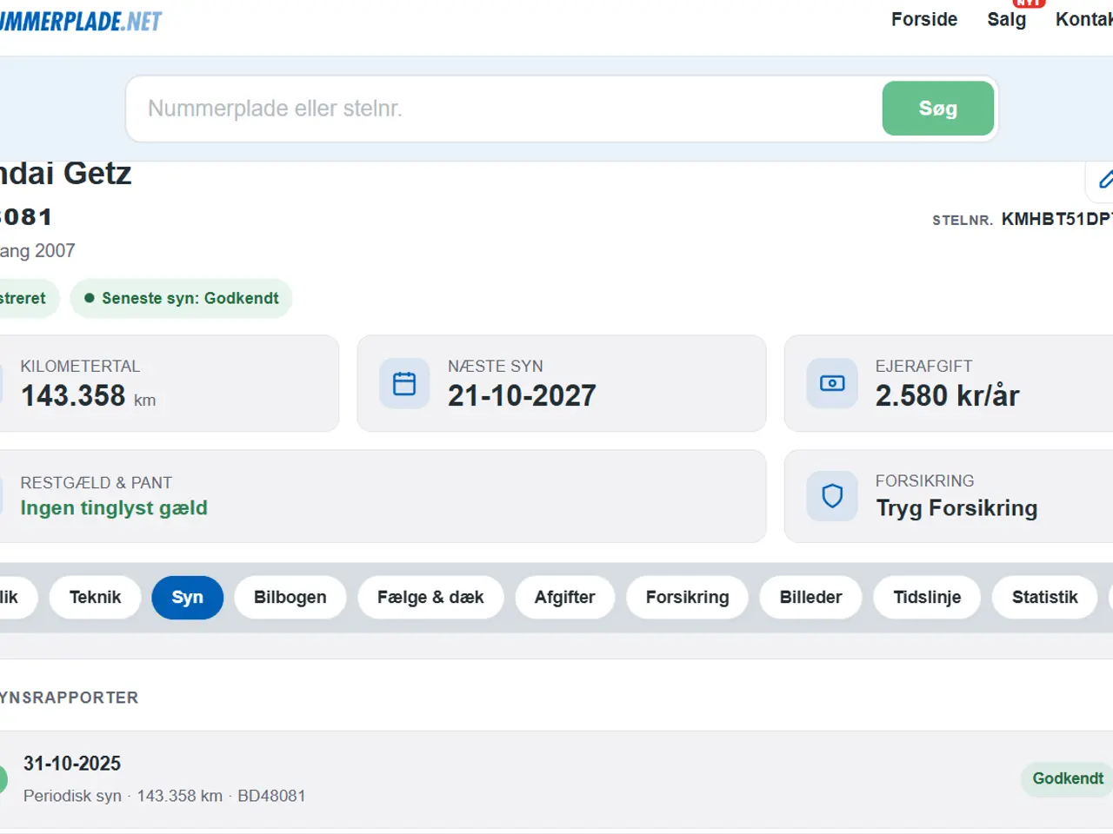The width and height of the screenshot is (1113, 834).
Task: Open the Teknik tab
Action: coord(95,598)
